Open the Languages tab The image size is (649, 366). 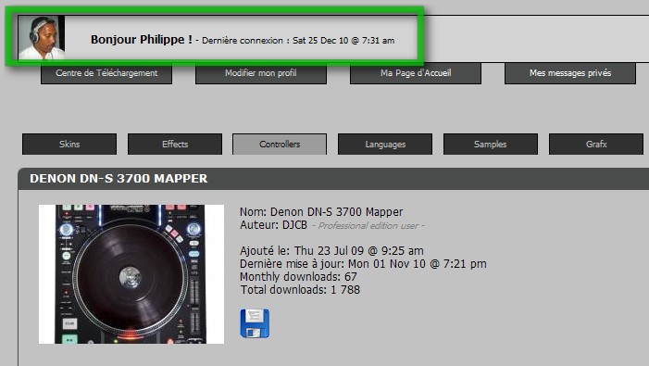tap(385, 144)
